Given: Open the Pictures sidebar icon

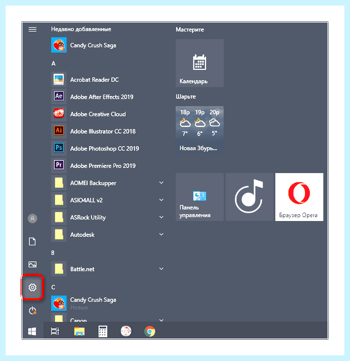Looking at the screenshot, I should click(33, 265).
